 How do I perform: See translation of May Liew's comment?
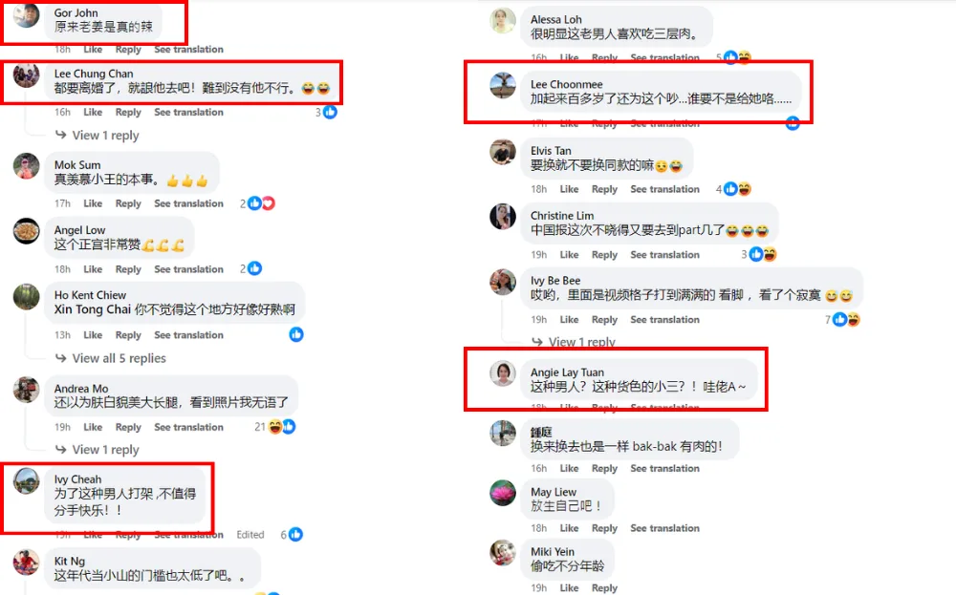coord(664,528)
